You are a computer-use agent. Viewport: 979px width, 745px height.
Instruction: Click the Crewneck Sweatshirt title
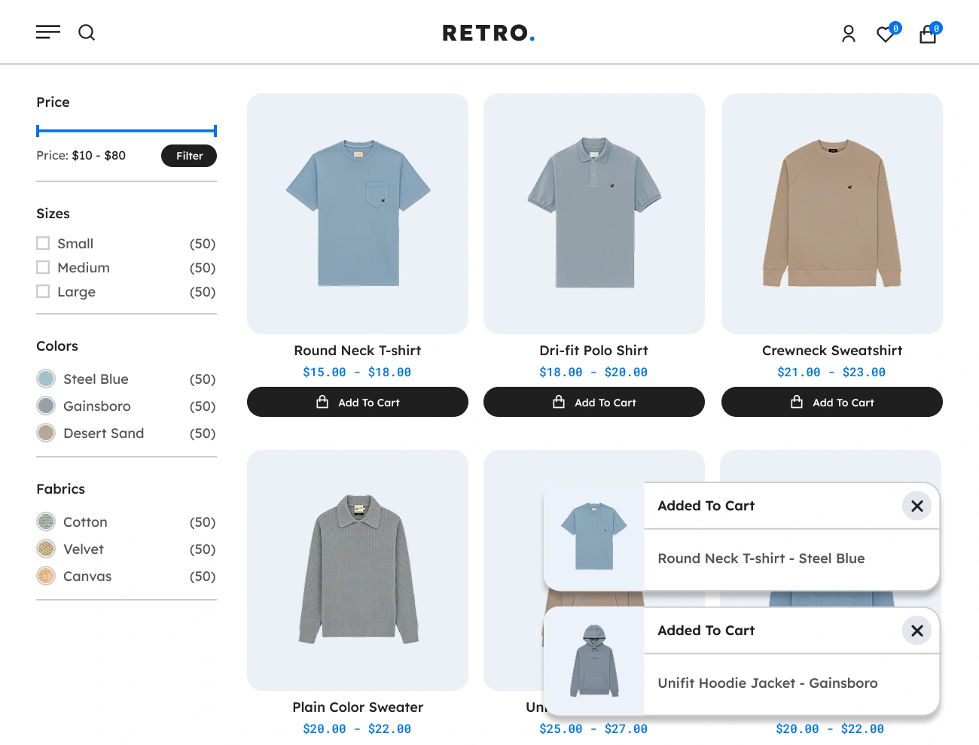coord(832,351)
